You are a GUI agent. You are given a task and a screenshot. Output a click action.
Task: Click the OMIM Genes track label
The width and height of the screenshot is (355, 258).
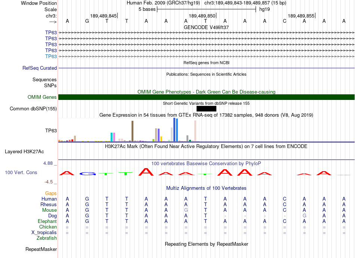[42, 97]
